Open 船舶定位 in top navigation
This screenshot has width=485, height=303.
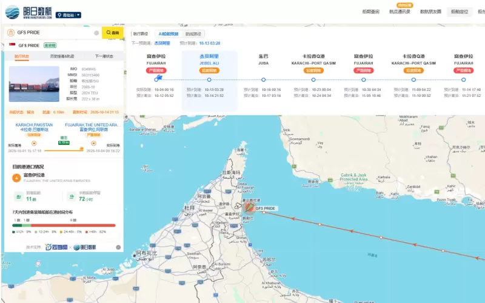[460, 12]
